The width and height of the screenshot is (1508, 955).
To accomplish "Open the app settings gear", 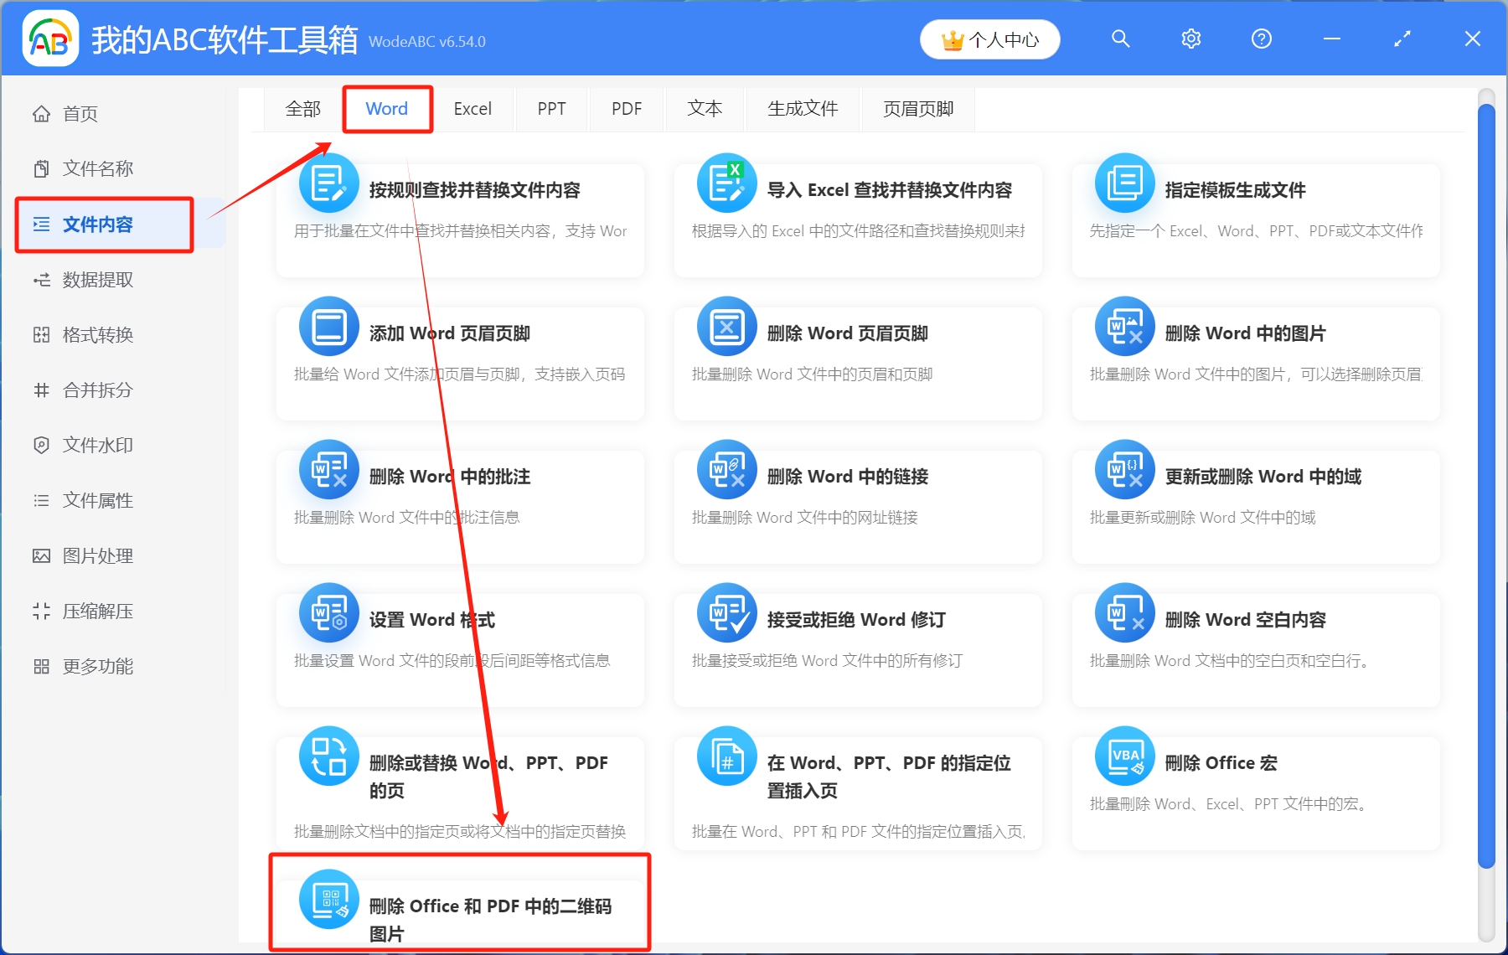I will point(1190,39).
